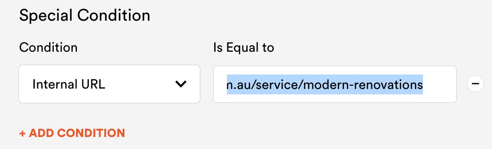Click inside the Is Equal to field
The image size is (492, 149).
[335, 84]
